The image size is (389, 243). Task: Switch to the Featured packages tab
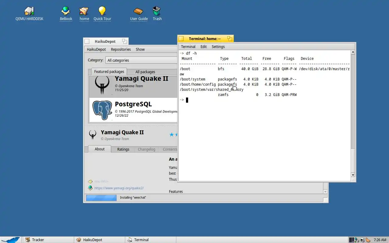click(109, 72)
